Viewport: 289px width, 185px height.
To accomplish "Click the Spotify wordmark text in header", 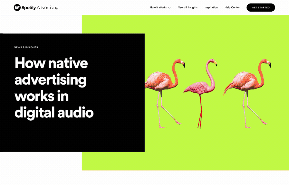I will coord(29,7).
